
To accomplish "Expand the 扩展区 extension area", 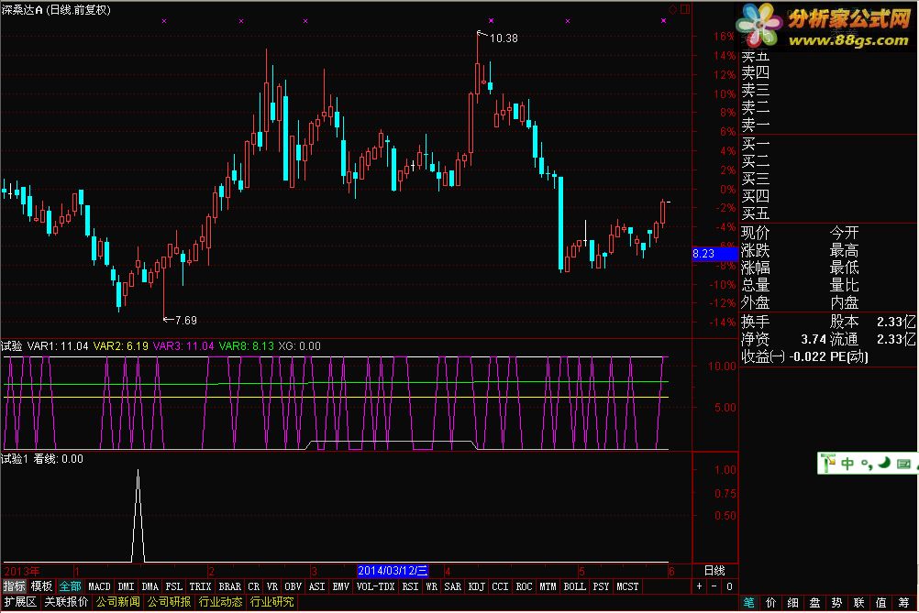I will coord(19,602).
